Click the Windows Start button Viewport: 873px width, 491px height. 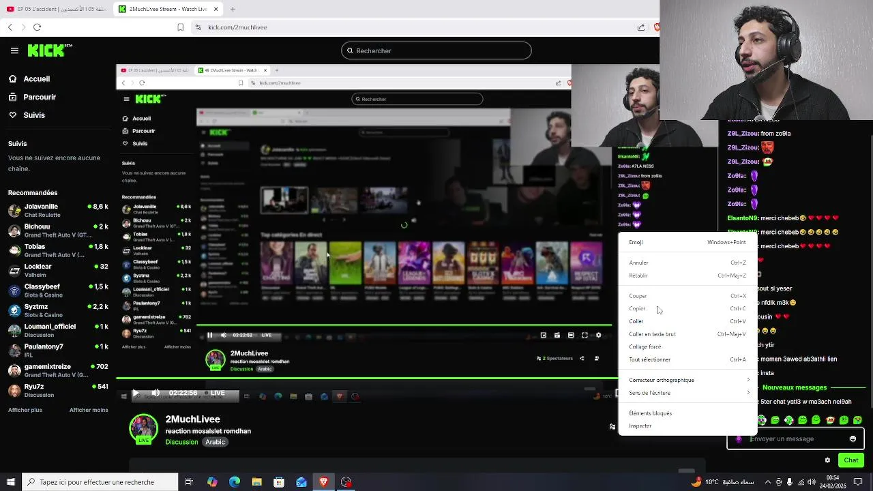click(x=10, y=482)
